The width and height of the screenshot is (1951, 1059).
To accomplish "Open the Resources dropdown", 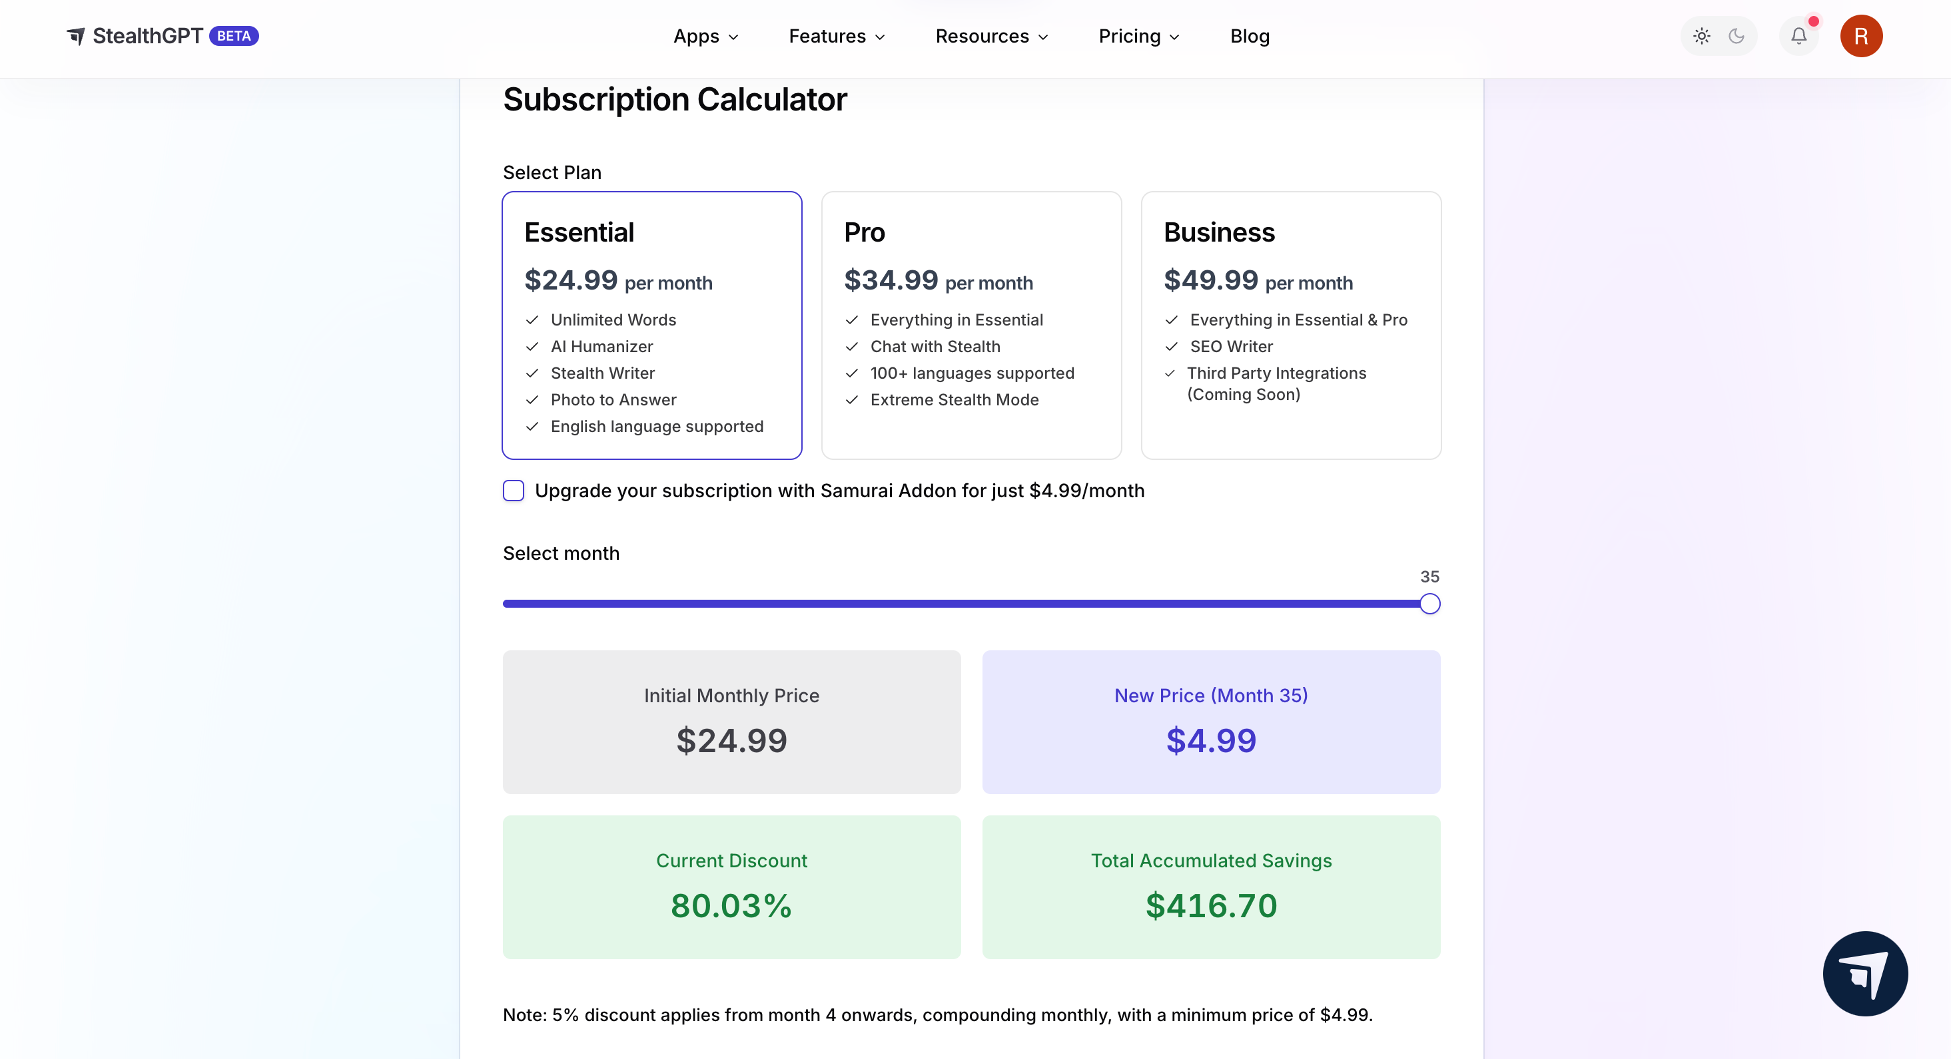I will (991, 37).
